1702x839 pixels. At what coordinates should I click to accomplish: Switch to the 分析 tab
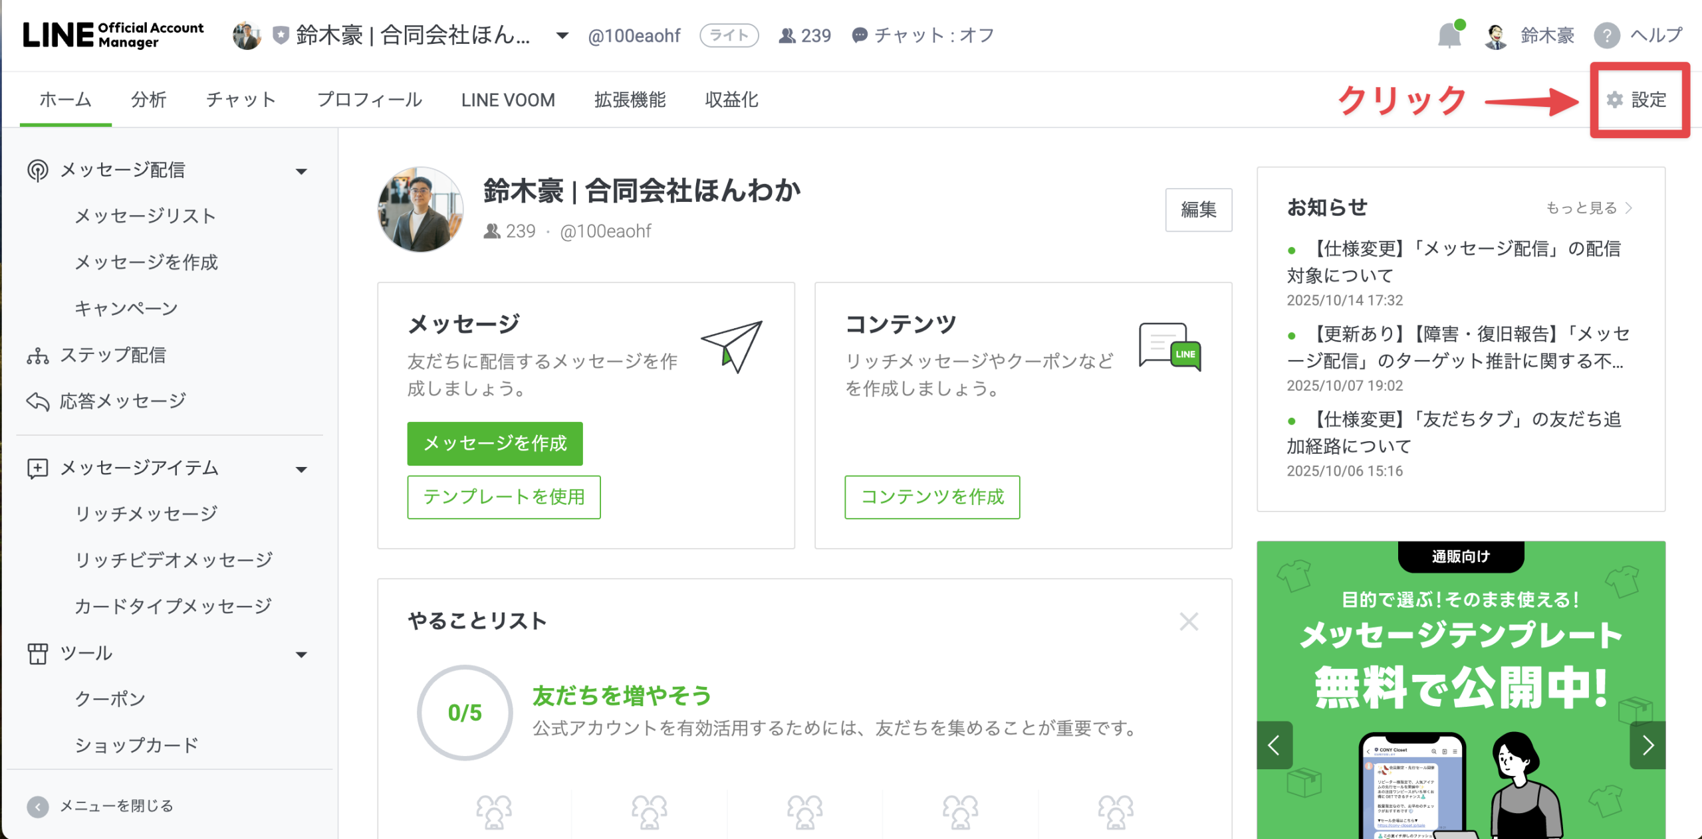148,100
